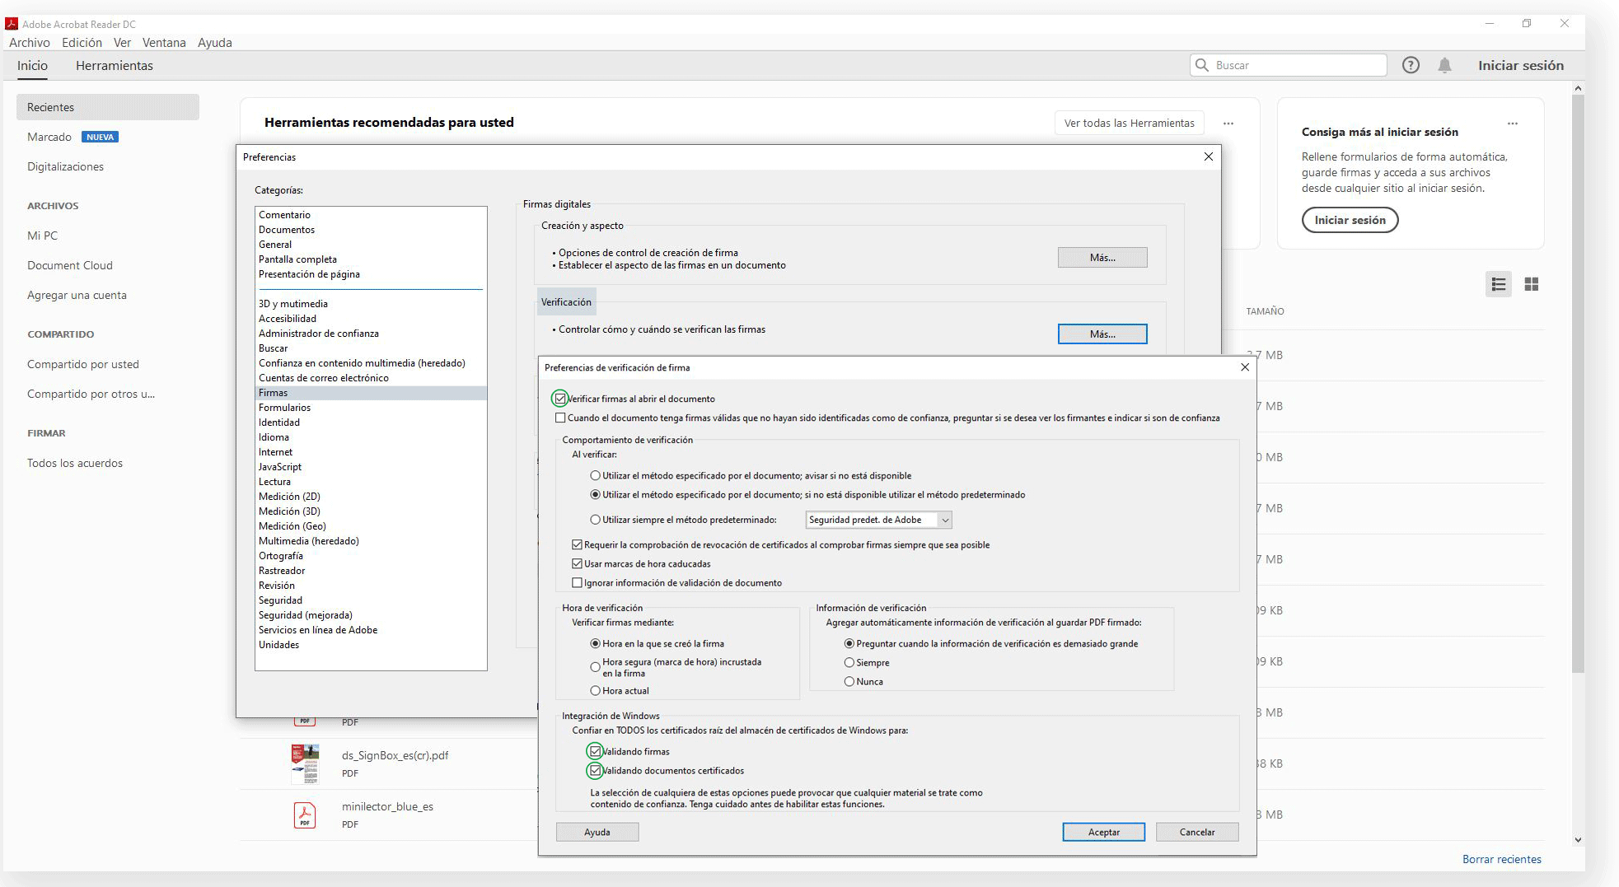The height and width of the screenshot is (887, 1619).
Task: Click the Iniciar sesión pill button
Action: tap(1350, 220)
